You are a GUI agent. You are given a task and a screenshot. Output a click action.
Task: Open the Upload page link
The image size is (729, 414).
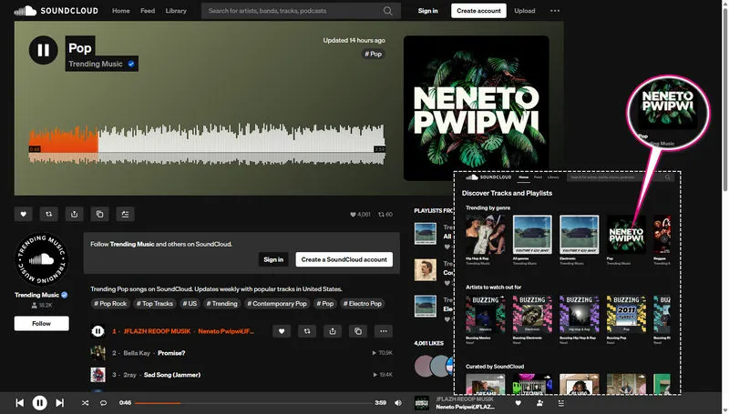click(x=525, y=11)
